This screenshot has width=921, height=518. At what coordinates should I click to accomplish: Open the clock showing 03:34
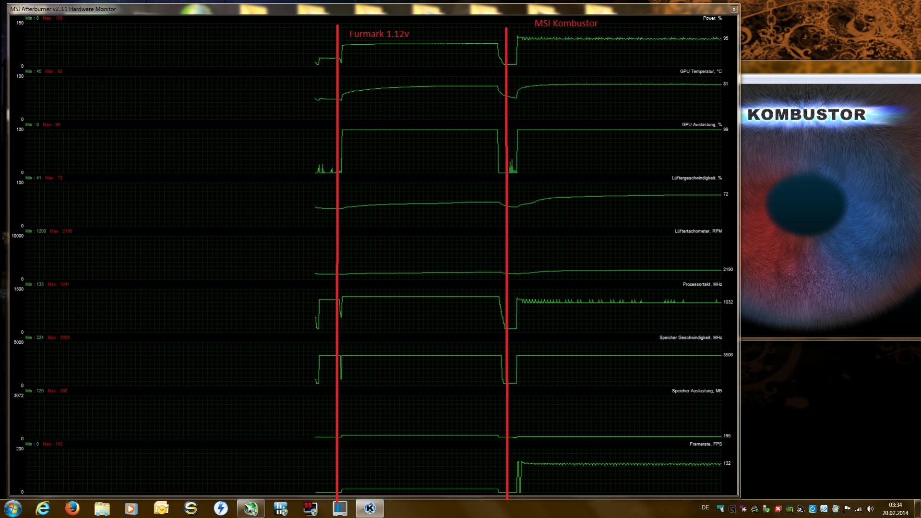pos(895,509)
